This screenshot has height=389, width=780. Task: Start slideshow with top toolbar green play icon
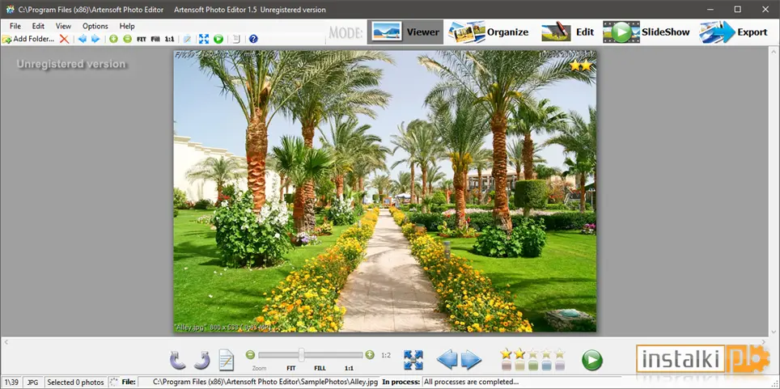[218, 39]
